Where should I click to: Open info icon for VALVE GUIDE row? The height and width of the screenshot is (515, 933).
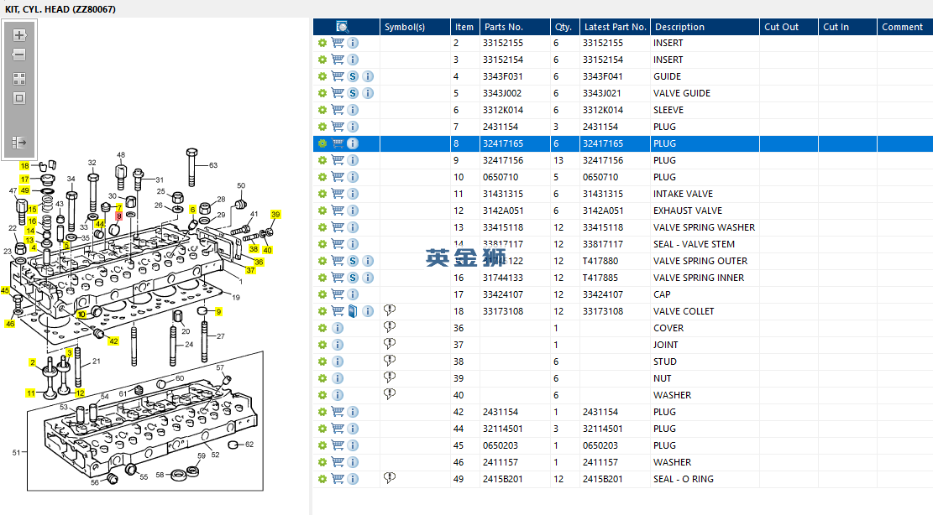pos(368,93)
